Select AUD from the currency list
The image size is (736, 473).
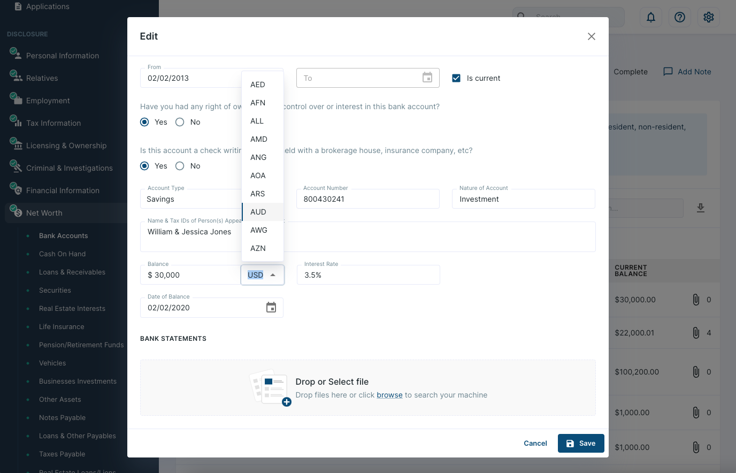coord(258,212)
